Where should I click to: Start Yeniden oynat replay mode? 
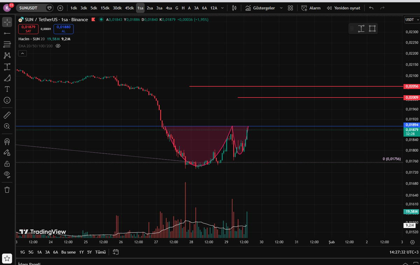coord(343,8)
